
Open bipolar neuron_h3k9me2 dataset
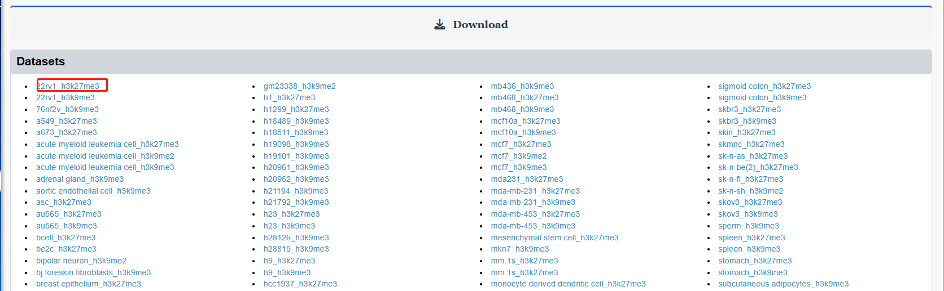pos(81,261)
